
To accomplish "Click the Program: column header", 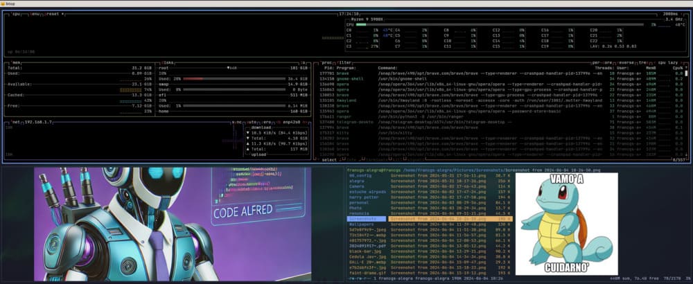I will tap(346, 68).
